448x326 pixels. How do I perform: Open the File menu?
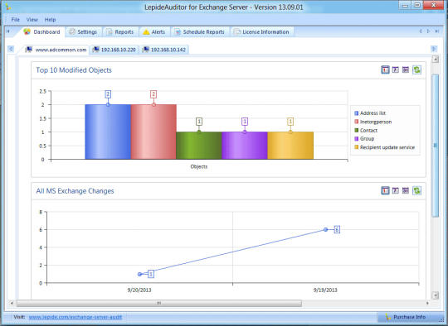click(x=16, y=20)
